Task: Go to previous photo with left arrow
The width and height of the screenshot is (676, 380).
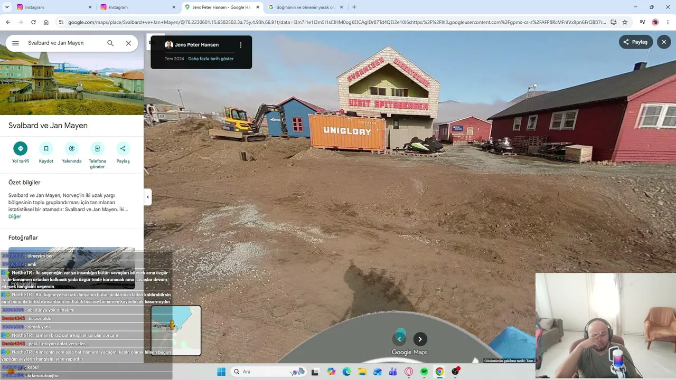Action: pos(399,339)
